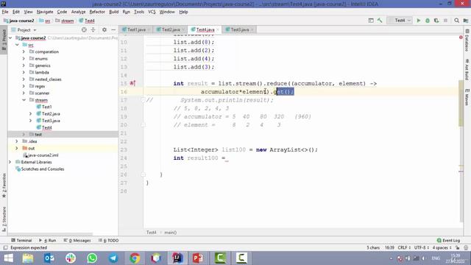Viewport: 471px width, 265px height.
Task: Click the editor vertical scrollbar
Action: coord(461,104)
